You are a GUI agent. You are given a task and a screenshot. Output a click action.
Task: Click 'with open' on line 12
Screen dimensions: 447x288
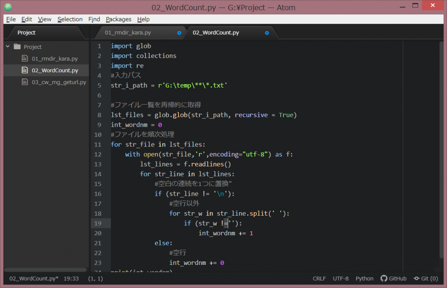click(x=142, y=155)
